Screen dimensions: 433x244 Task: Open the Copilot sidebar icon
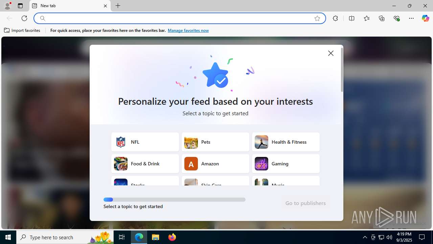pos(425,18)
